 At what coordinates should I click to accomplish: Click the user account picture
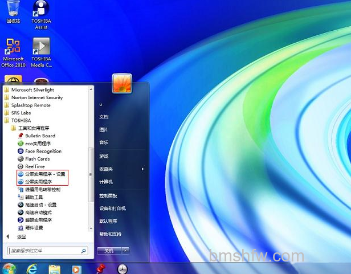[x=122, y=84]
